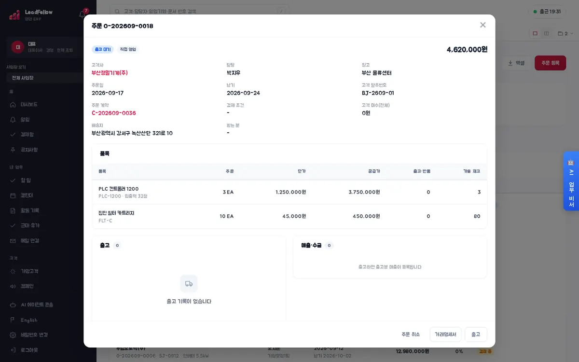Click the LeadFellow logo icon
Screen dimensions: 579x362
pos(14,15)
